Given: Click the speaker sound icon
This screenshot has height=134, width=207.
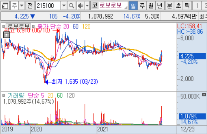Looking at the screenshot, I should pos(81,6).
